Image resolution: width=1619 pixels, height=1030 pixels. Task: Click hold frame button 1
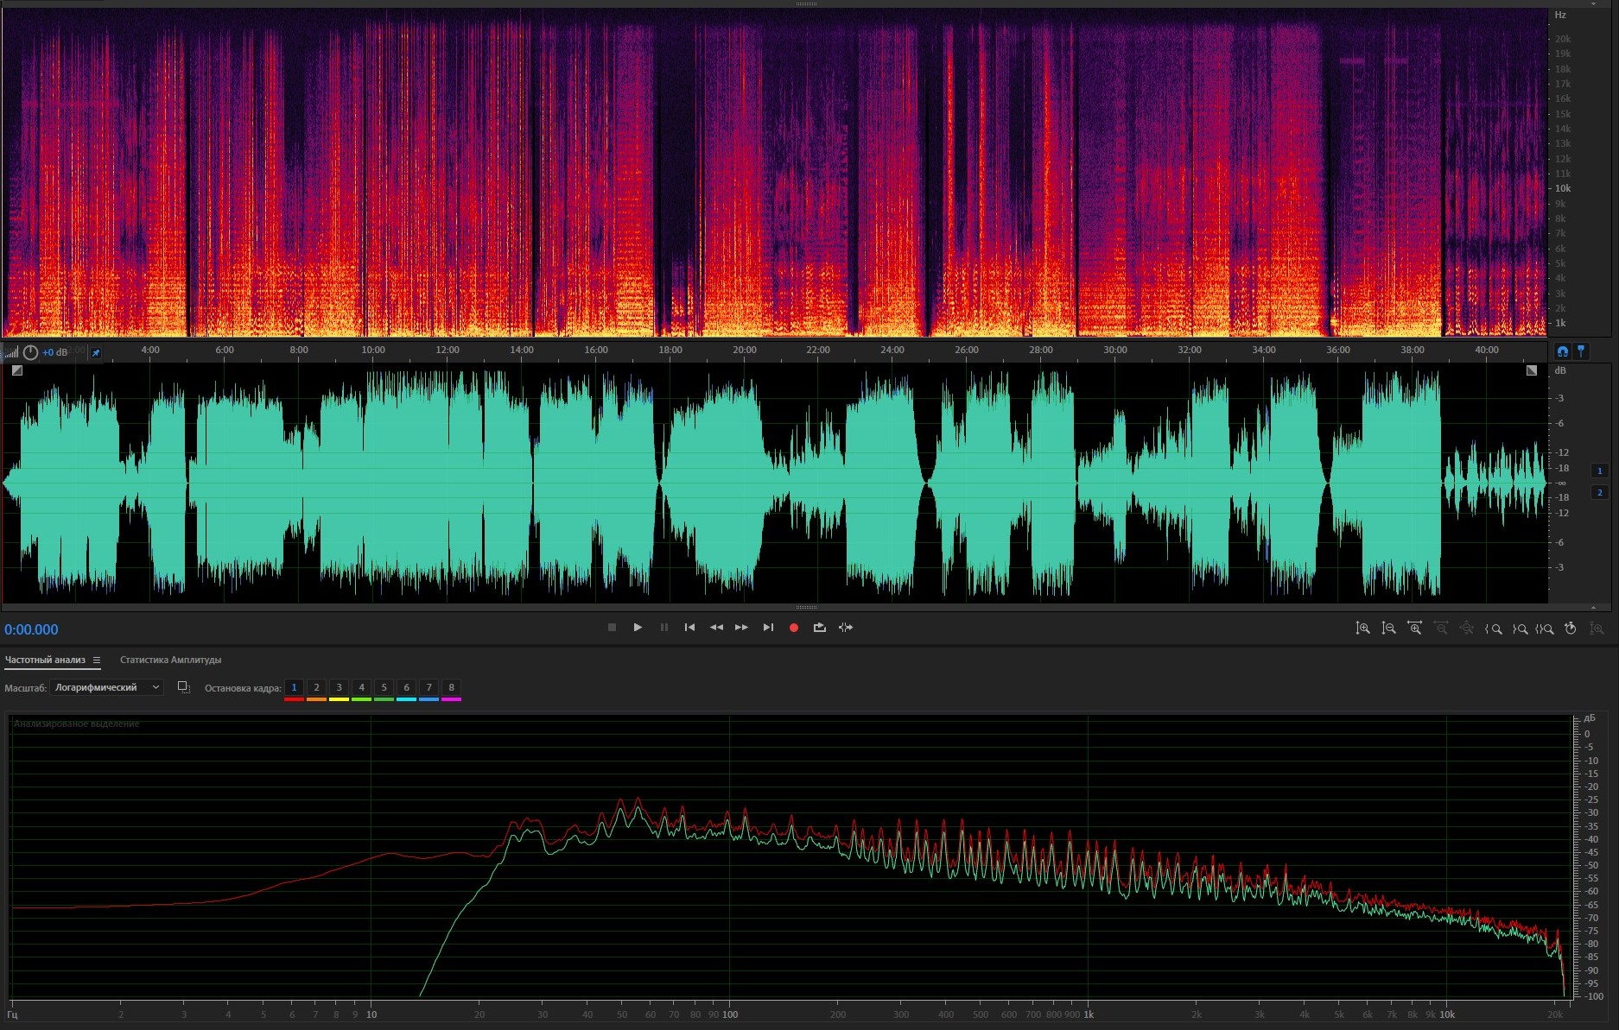tap(294, 688)
